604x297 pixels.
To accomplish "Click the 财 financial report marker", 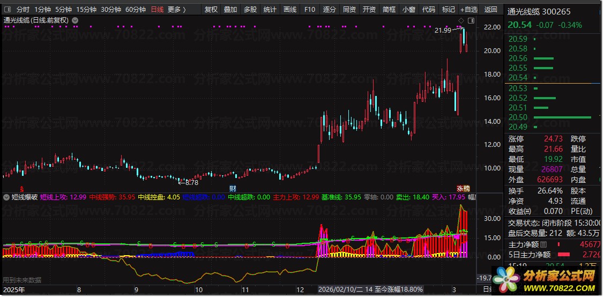I will point(233,188).
